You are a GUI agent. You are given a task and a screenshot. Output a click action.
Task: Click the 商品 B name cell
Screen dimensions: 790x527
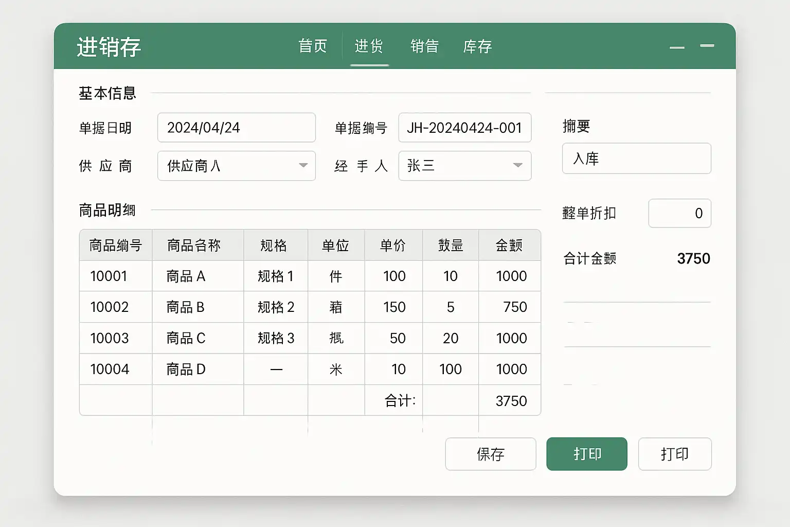[197, 307]
